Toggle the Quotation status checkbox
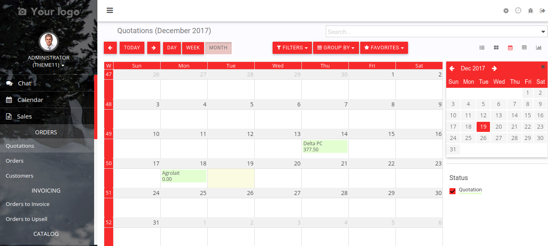 pyautogui.click(x=453, y=191)
